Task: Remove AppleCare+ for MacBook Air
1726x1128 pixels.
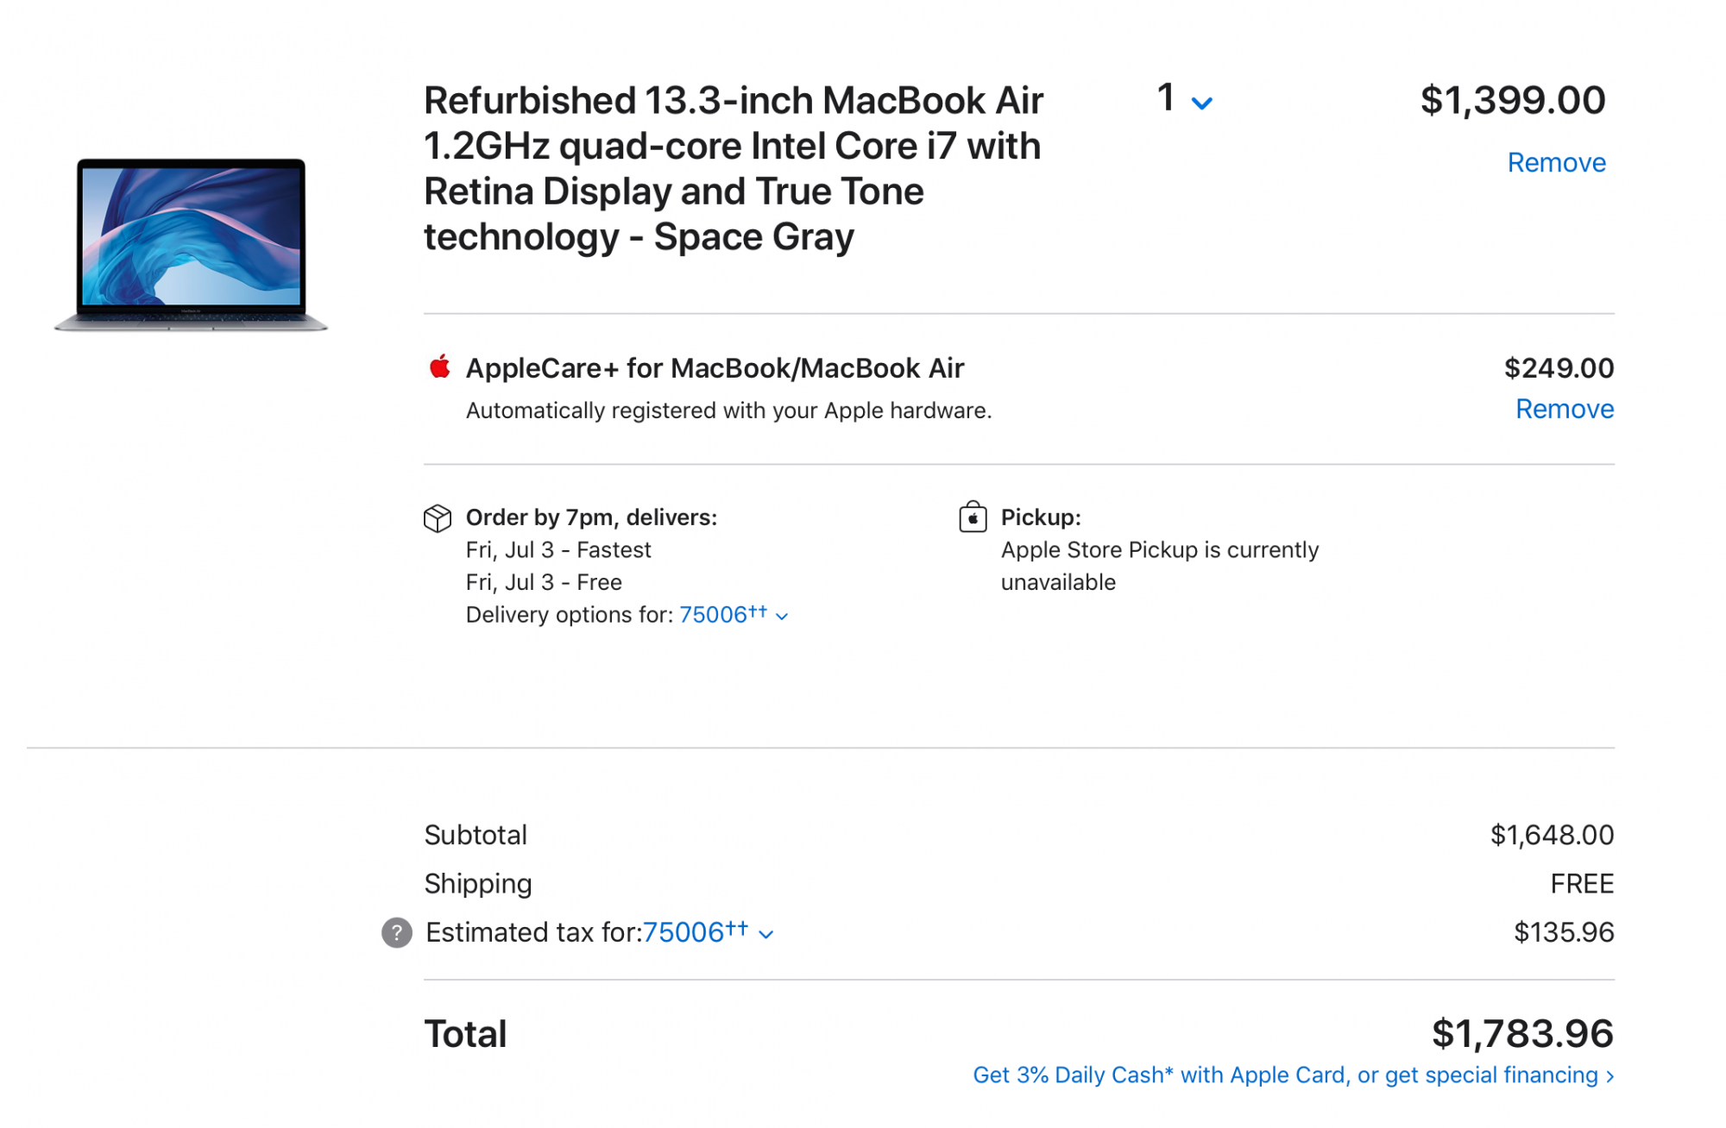Action: pos(1564,409)
